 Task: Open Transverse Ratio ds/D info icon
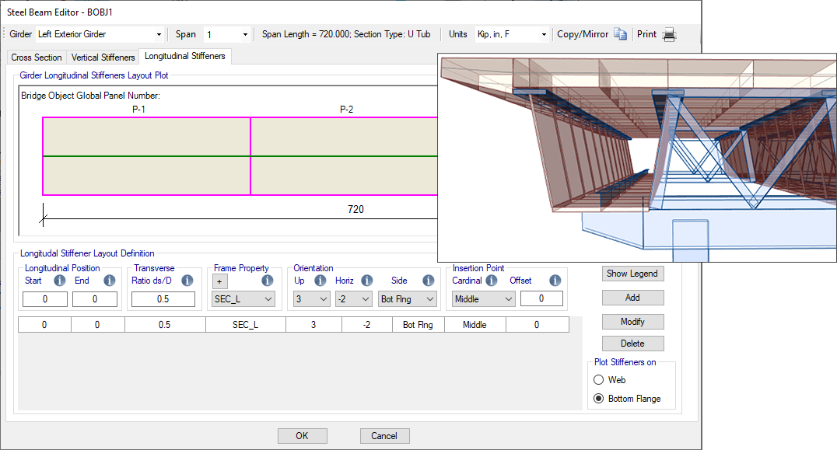(x=186, y=281)
